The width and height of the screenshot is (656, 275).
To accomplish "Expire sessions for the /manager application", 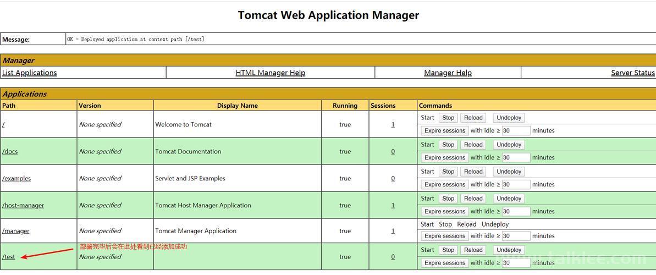I will click(x=445, y=236).
